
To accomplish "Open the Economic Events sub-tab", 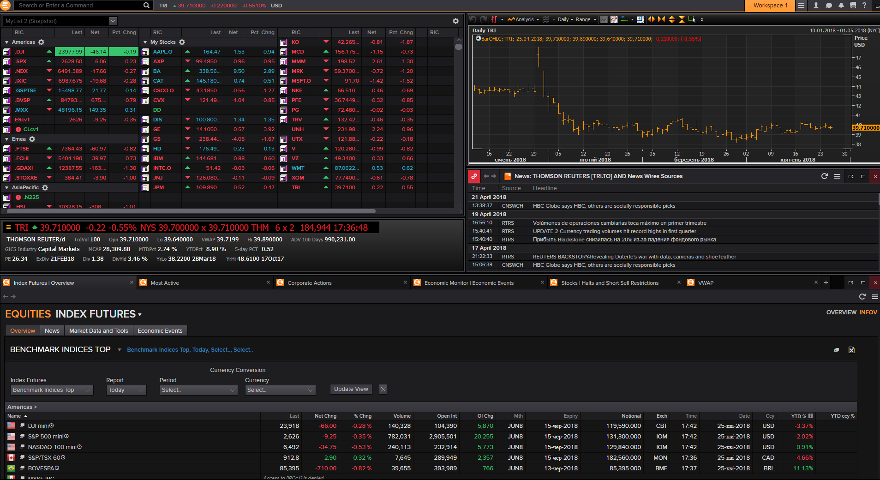I will click(160, 331).
